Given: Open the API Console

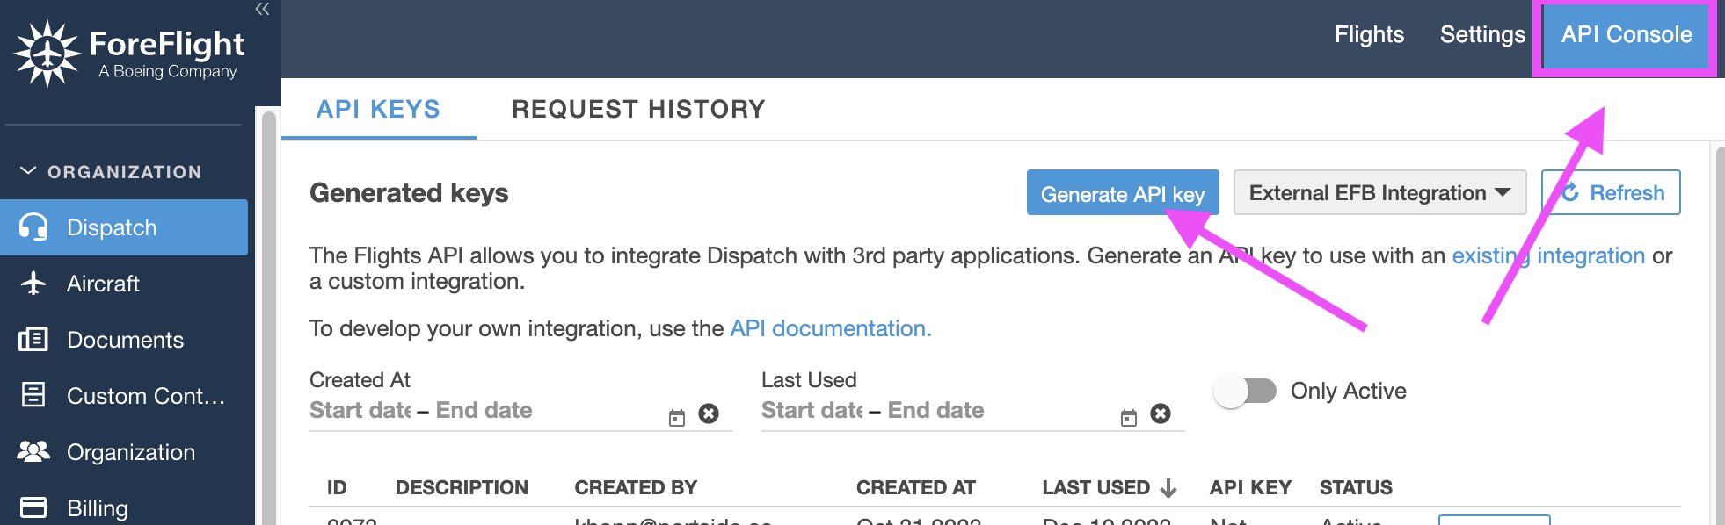Looking at the screenshot, I should click(x=1627, y=35).
